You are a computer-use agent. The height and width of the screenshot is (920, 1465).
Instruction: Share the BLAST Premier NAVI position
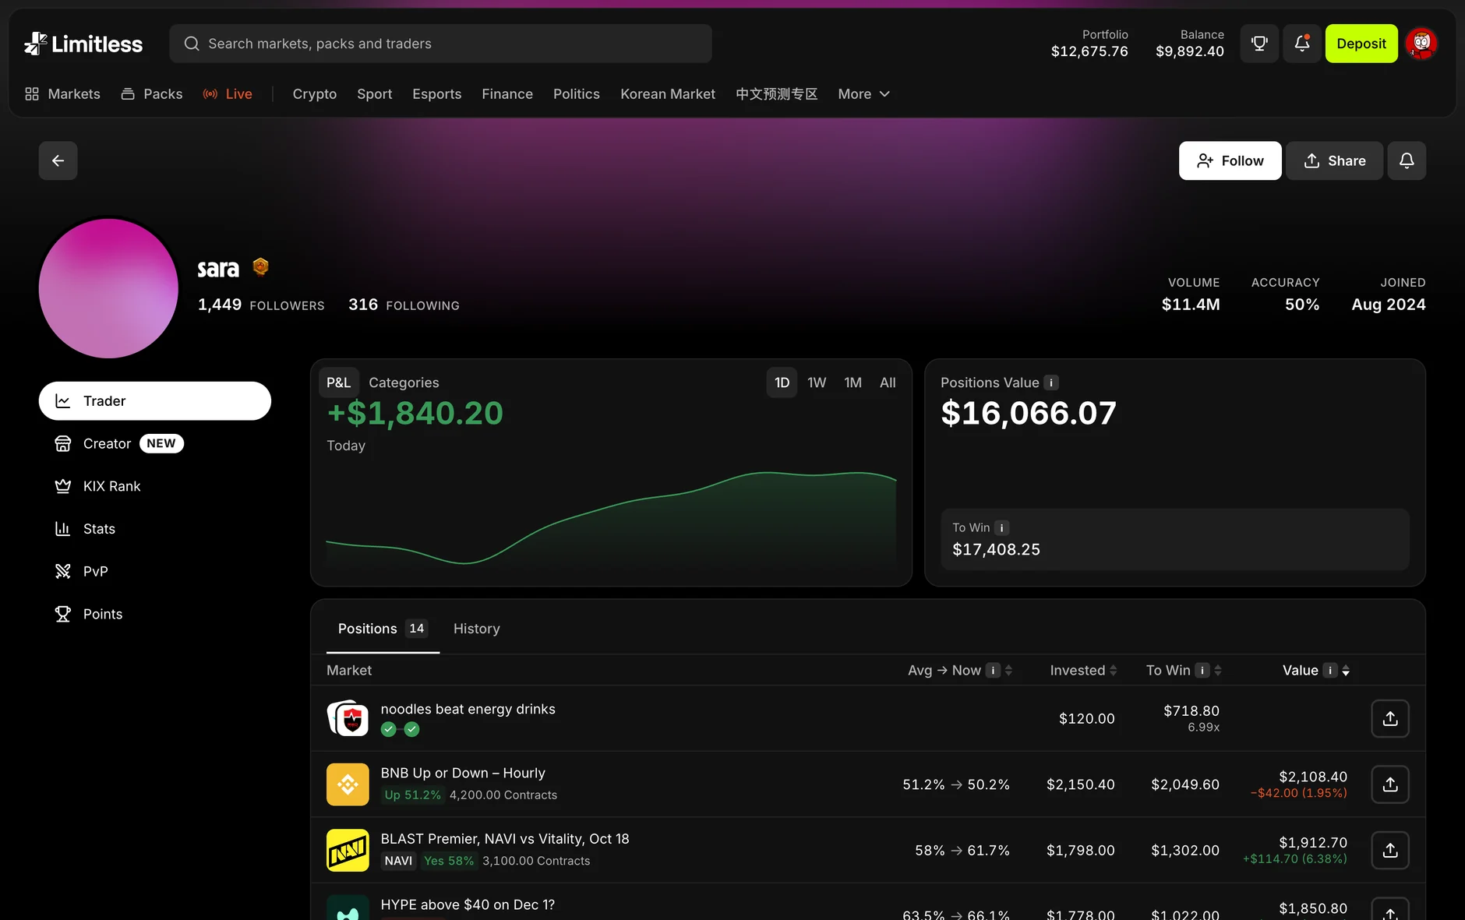tap(1390, 850)
